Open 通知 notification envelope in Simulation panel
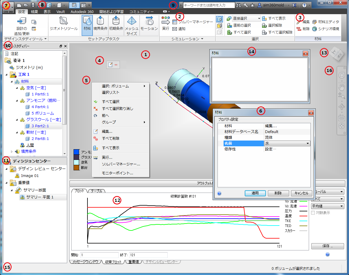This screenshot has width=349, height=275. pyautogui.click(x=179, y=29)
